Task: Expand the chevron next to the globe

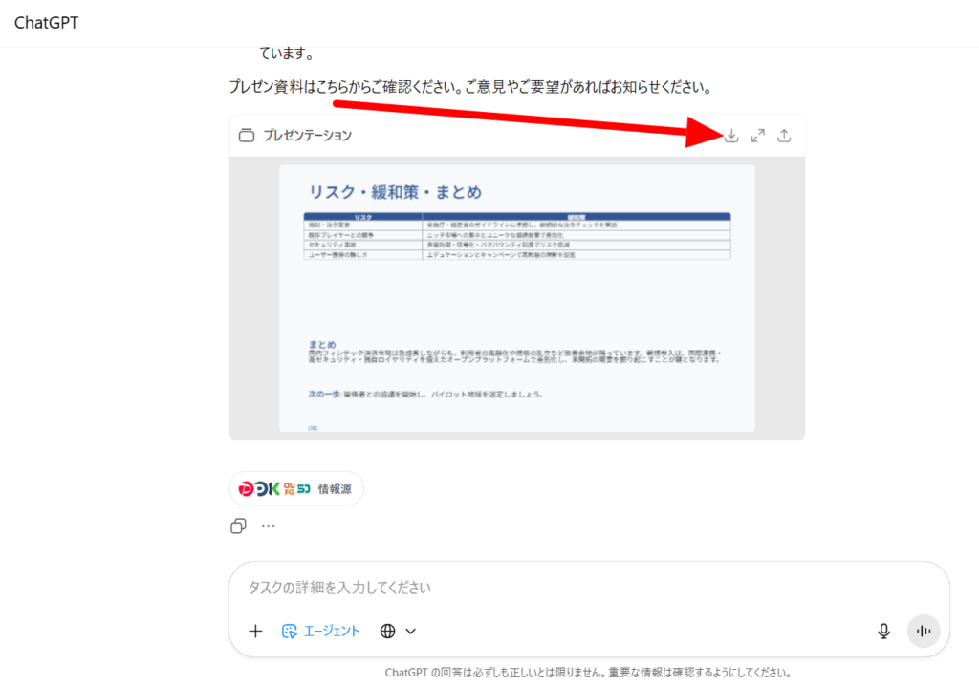Action: click(x=411, y=631)
